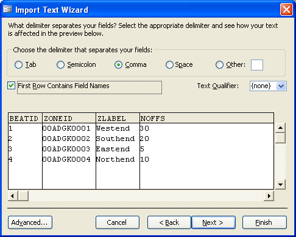The width and height of the screenshot is (296, 237).
Task: Click the preview scroll up arrow
Action: [280, 128]
